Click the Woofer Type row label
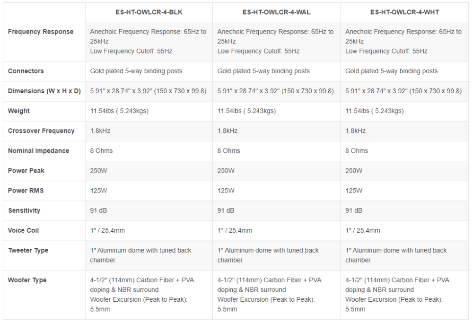Viewport: 473px width, 323px height. [27, 280]
